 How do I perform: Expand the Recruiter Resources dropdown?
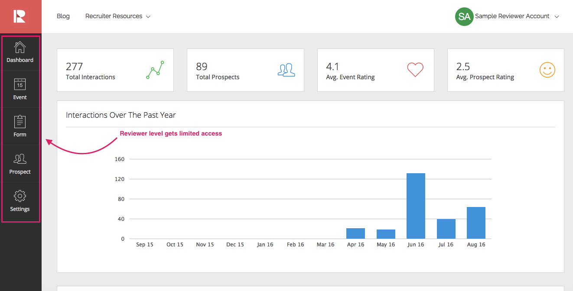(117, 16)
